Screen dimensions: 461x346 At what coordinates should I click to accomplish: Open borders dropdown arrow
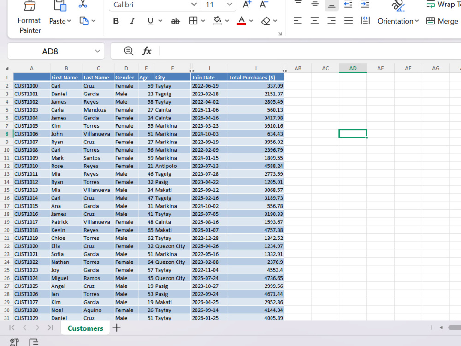[203, 21]
